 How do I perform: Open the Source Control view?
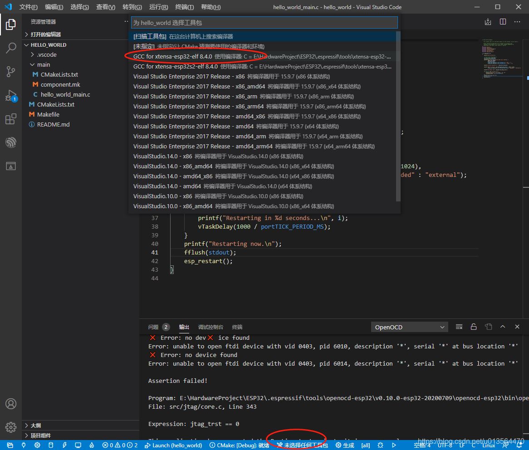11,72
